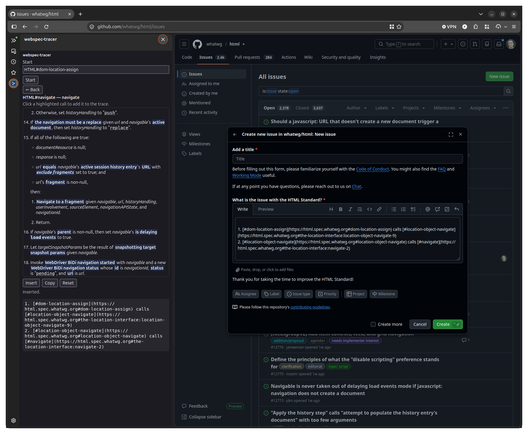528x434 pixels.
Task: Submit the issue search with magnifier icon
Action: coord(508,91)
